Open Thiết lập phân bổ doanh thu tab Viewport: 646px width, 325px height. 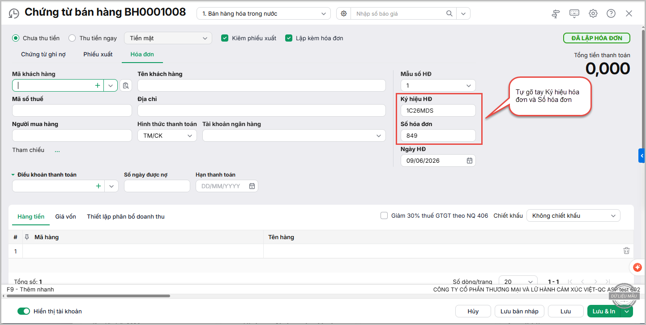tap(126, 216)
